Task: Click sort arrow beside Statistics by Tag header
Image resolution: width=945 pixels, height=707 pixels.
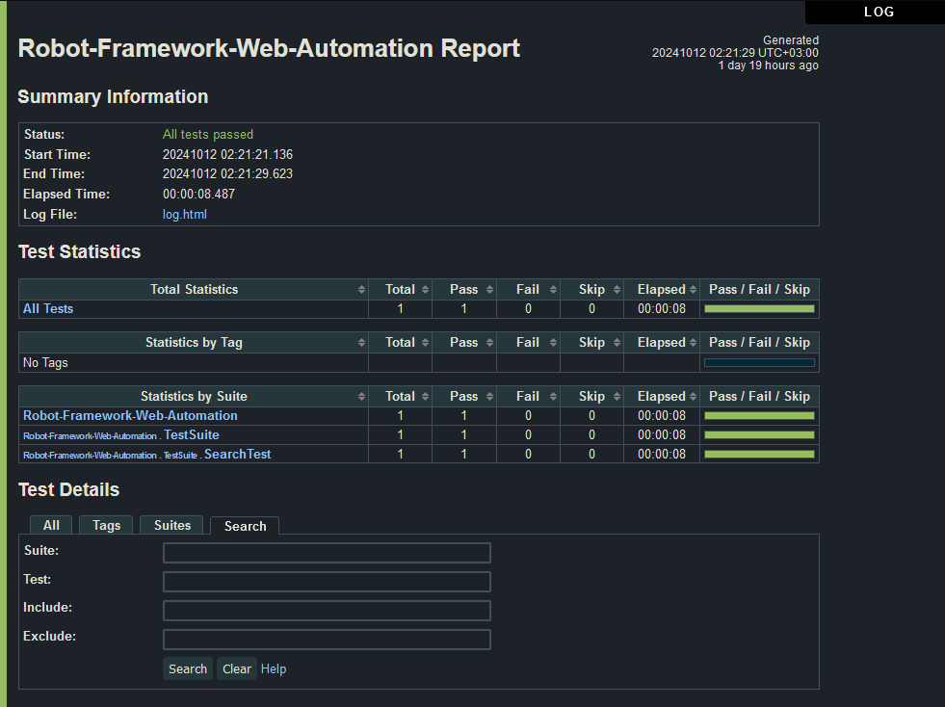Action: [x=361, y=343]
